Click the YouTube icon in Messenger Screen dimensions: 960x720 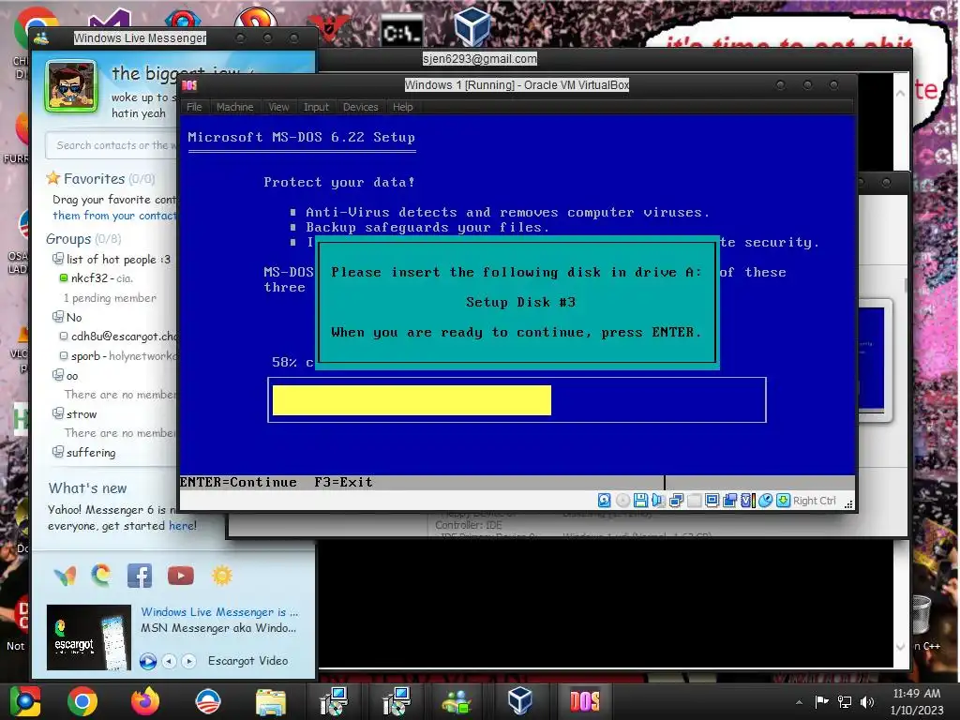pyautogui.click(x=181, y=576)
